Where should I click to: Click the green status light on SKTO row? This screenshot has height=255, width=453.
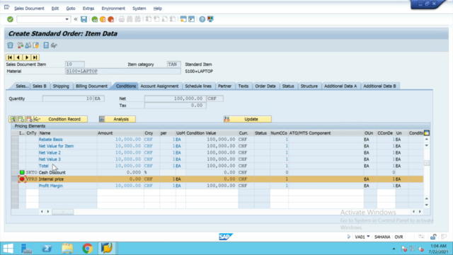coord(22,172)
